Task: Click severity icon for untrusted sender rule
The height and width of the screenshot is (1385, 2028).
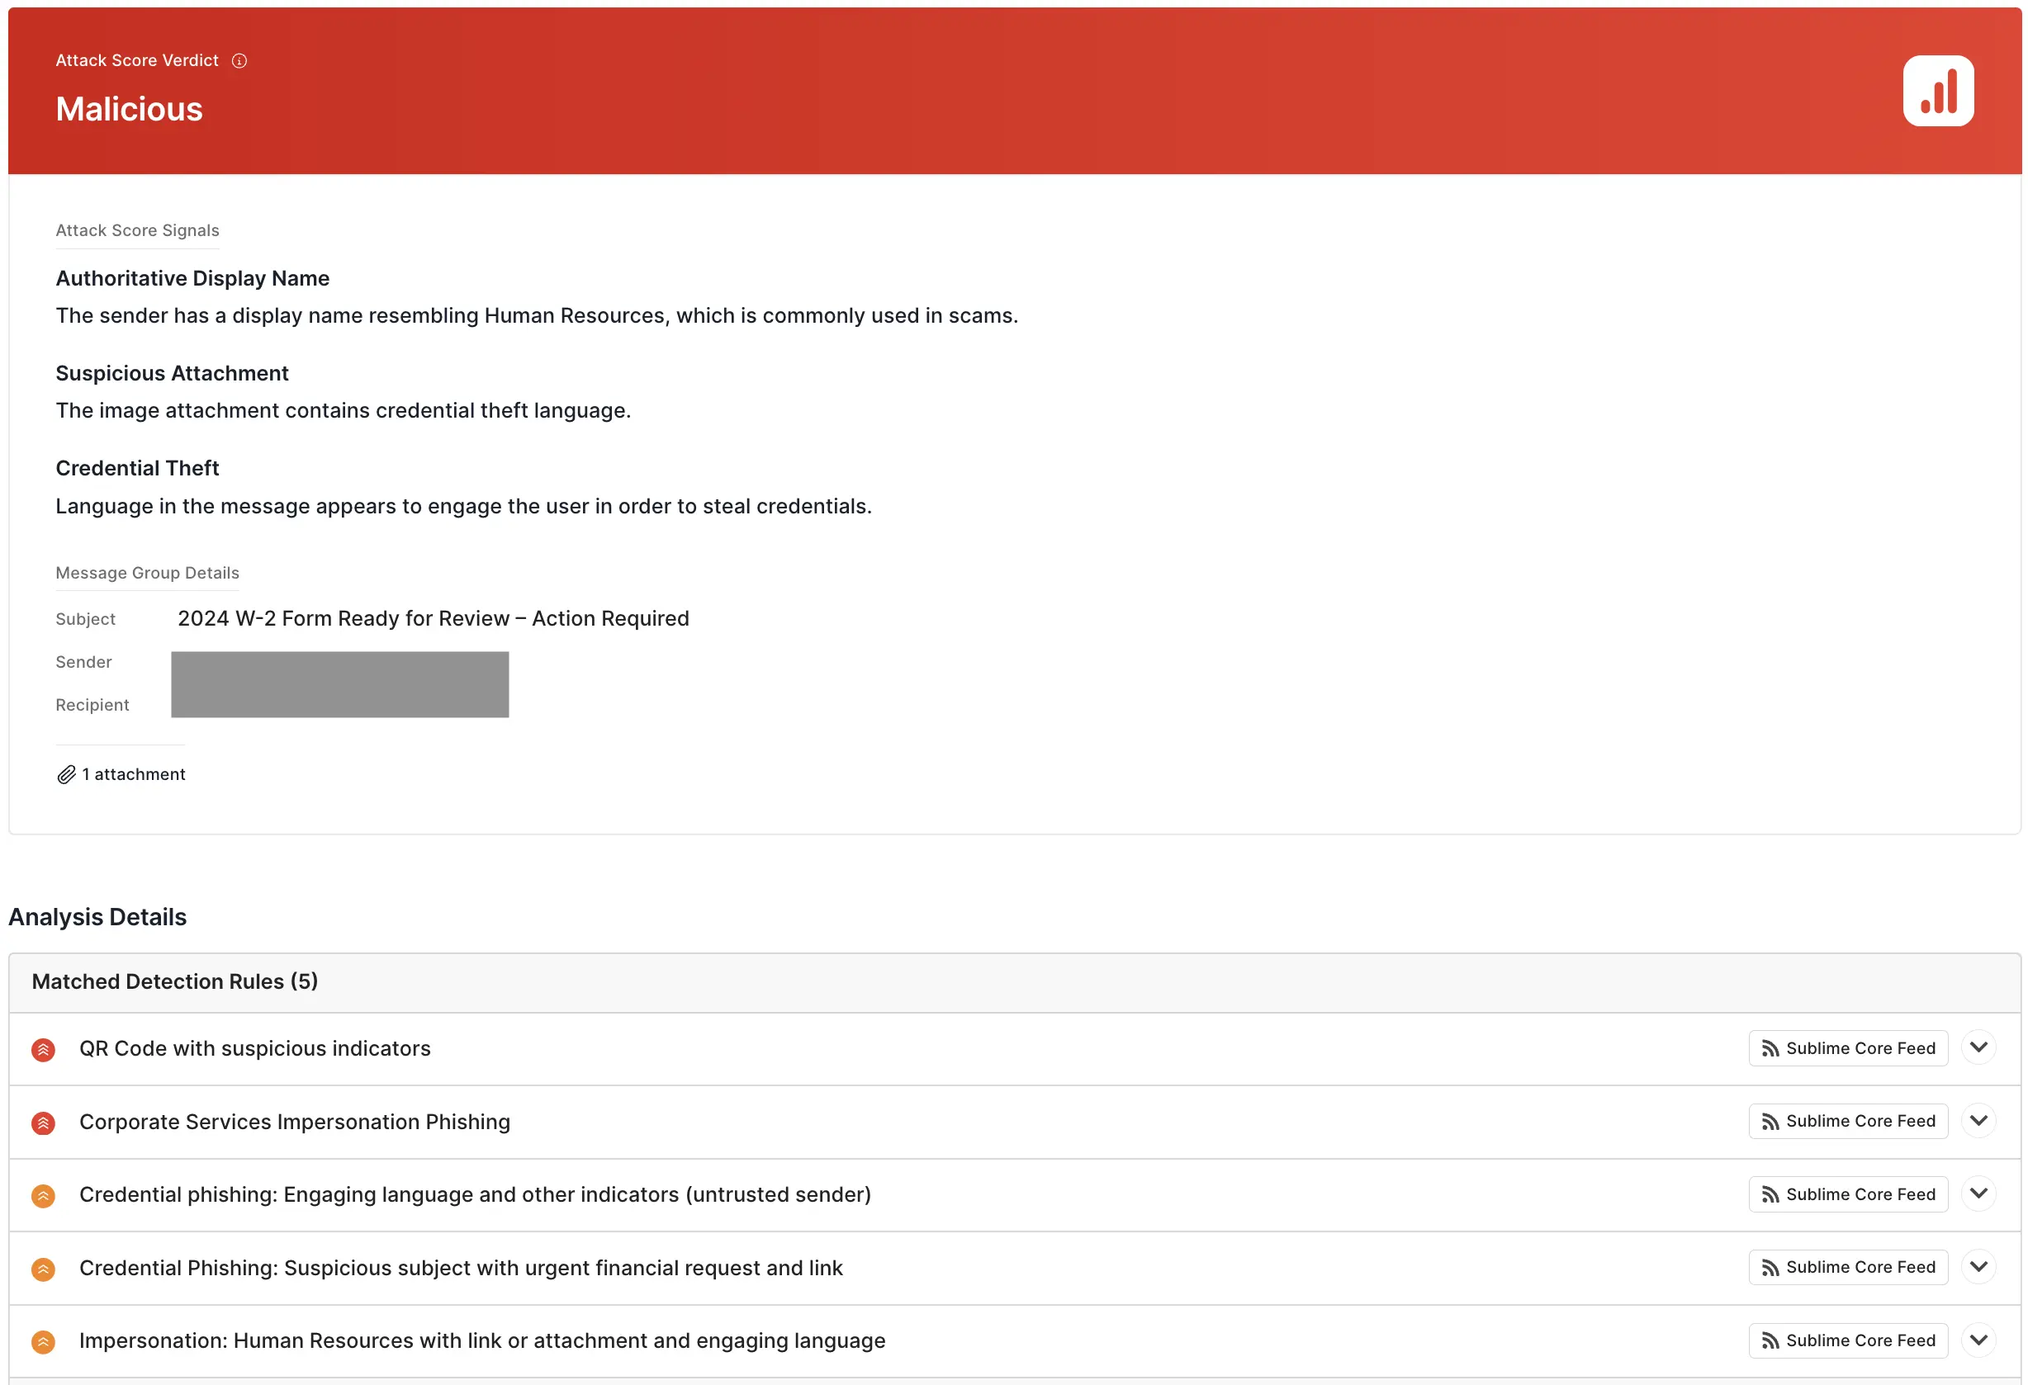Action: pyautogui.click(x=43, y=1195)
